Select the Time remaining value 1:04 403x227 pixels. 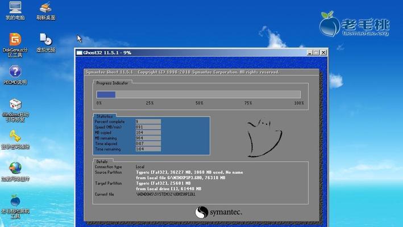click(x=148, y=149)
